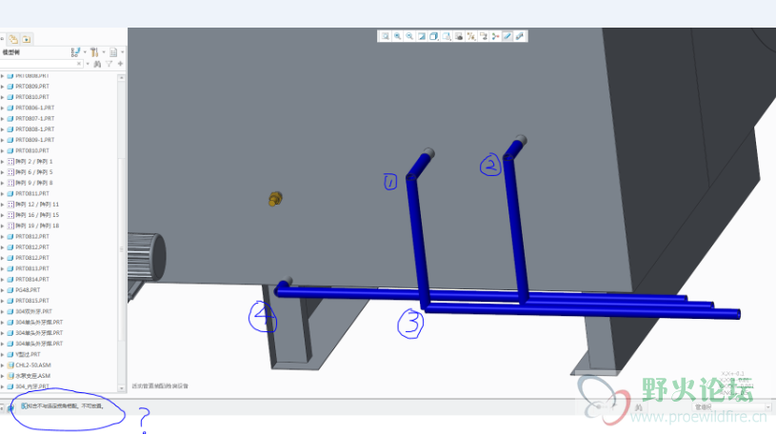
Task: Click the model tree panel title label
Action: [x=10, y=52]
